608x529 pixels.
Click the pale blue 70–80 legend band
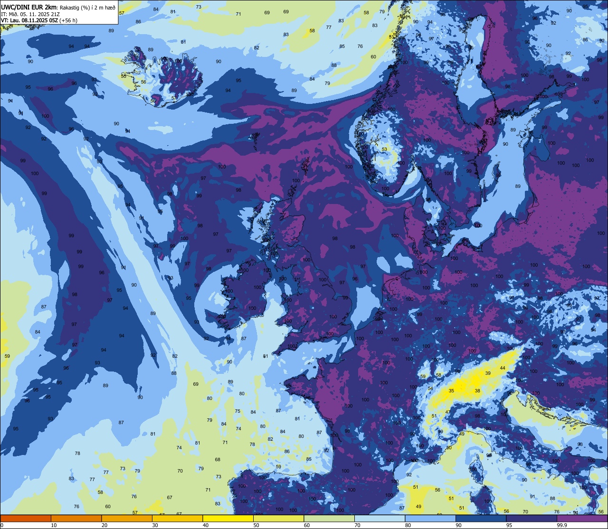coord(380,518)
